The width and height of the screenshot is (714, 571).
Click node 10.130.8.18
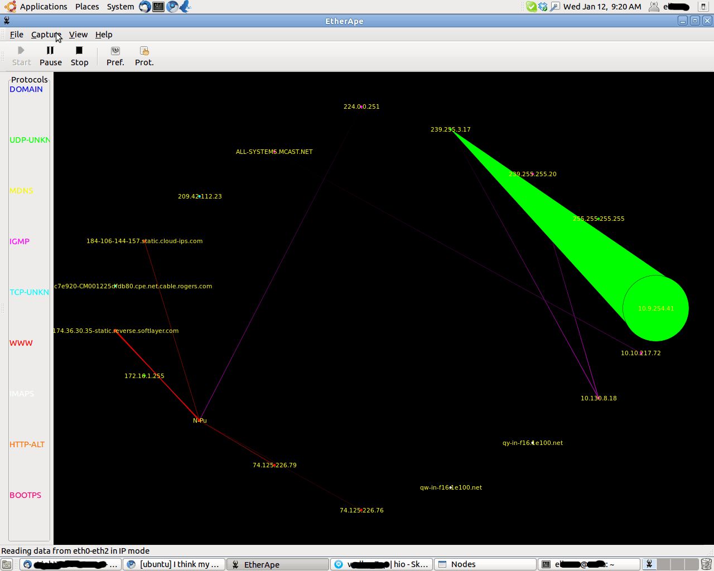599,398
